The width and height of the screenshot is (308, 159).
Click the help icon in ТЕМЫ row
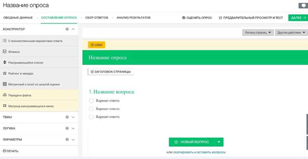[x=67, y=117]
